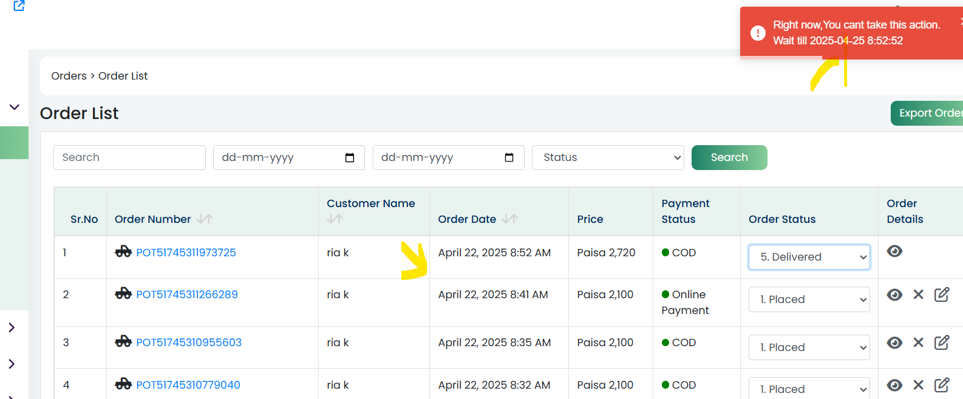963x399 pixels.
Task: Click 'April 22, 2025 8:35 AM' date cell
Action: pos(494,343)
